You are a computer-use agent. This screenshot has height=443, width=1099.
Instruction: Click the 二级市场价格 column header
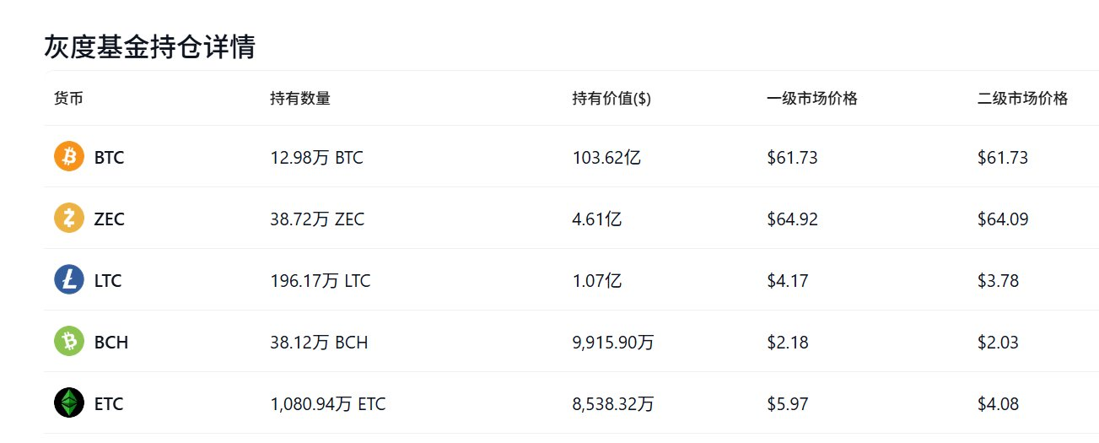point(1023,98)
